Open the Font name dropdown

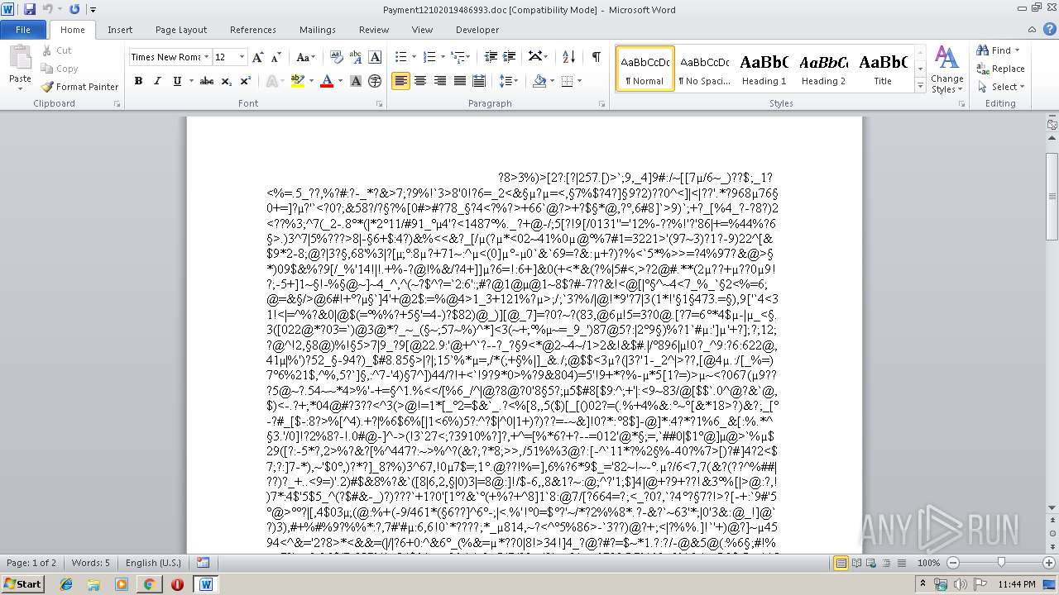206,57
